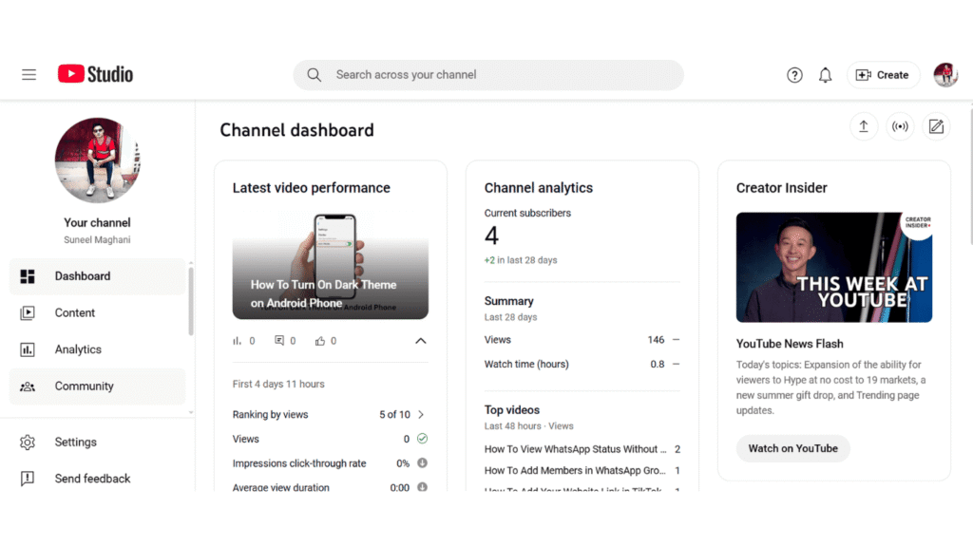Open Analytics in the sidebar
The image size is (973, 547).
coord(98,349)
